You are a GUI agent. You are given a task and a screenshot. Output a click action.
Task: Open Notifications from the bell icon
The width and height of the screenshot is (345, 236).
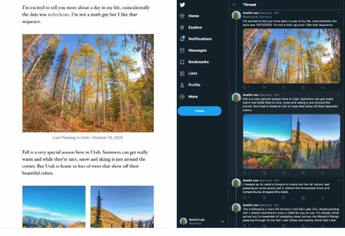click(183, 39)
